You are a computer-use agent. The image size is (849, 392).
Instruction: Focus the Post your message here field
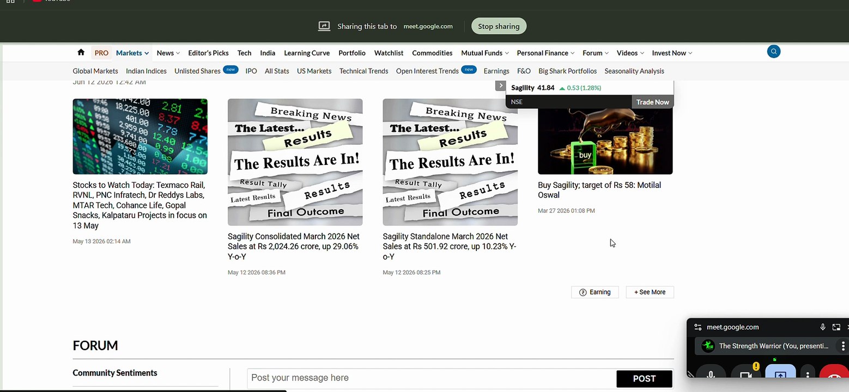click(432, 378)
